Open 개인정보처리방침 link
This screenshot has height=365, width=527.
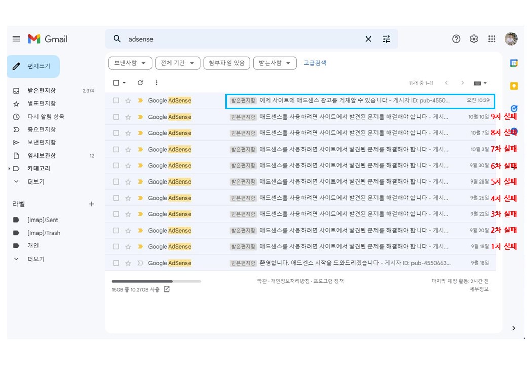(290, 281)
